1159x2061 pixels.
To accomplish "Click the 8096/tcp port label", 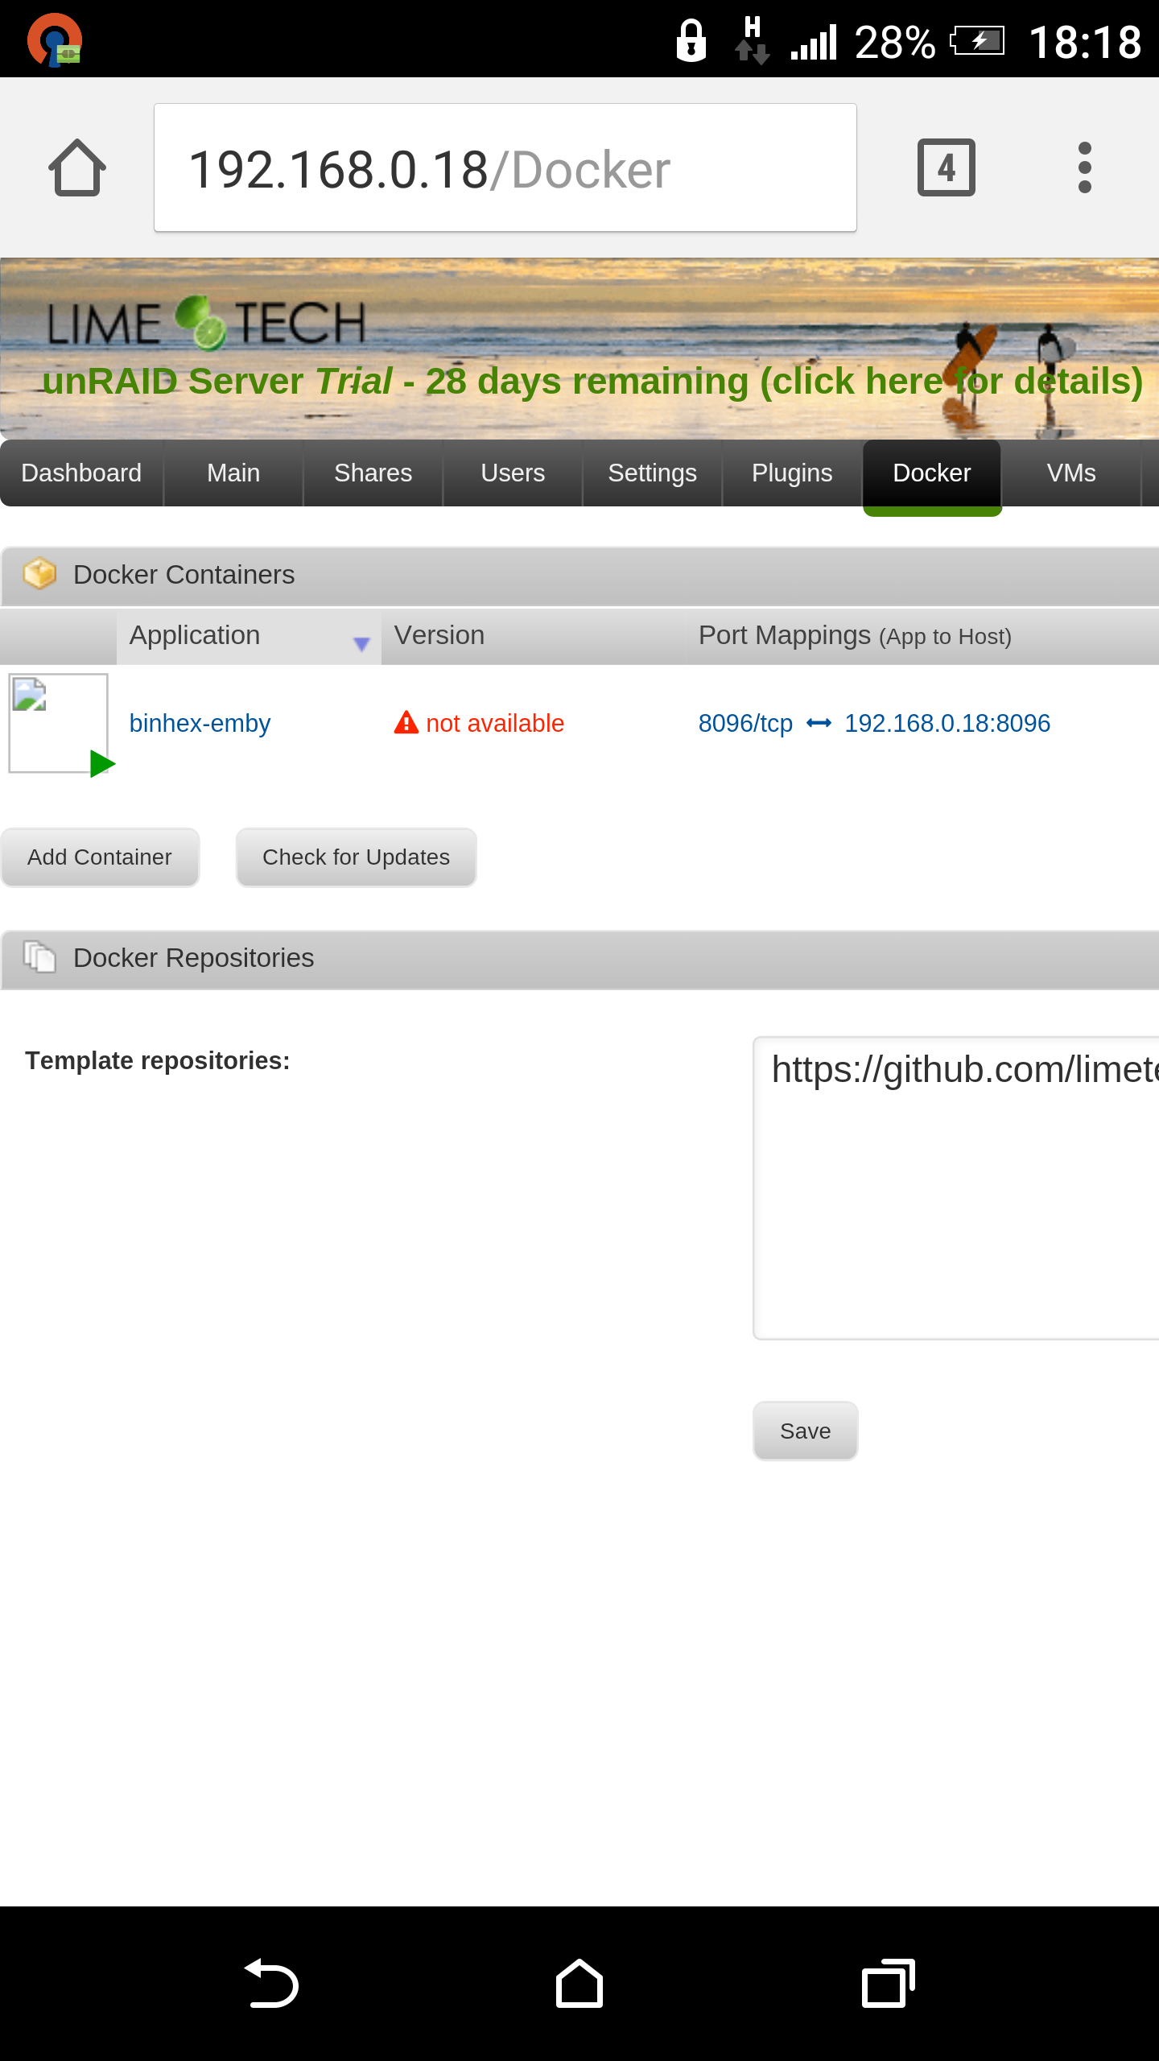I will pos(745,723).
